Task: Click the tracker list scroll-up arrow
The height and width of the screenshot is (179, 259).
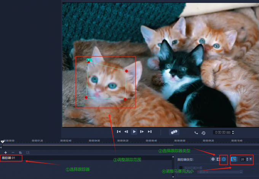Action: pyautogui.click(x=173, y=157)
